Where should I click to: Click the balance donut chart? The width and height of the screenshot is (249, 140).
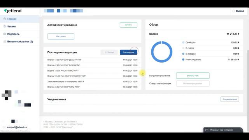[x=162, y=52]
